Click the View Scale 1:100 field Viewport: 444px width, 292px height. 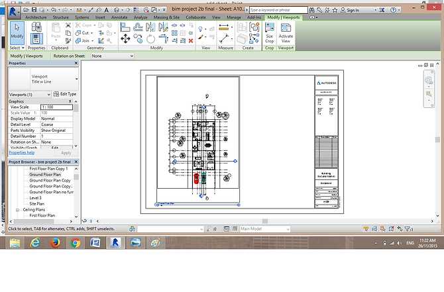[x=56, y=107]
